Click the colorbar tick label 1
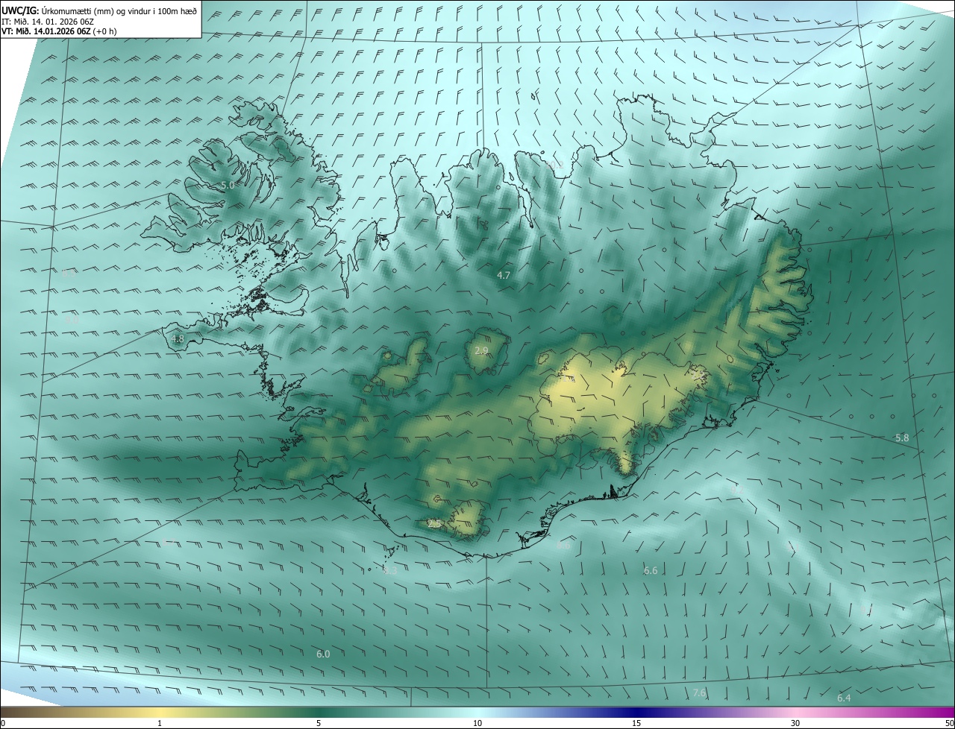 [160, 723]
